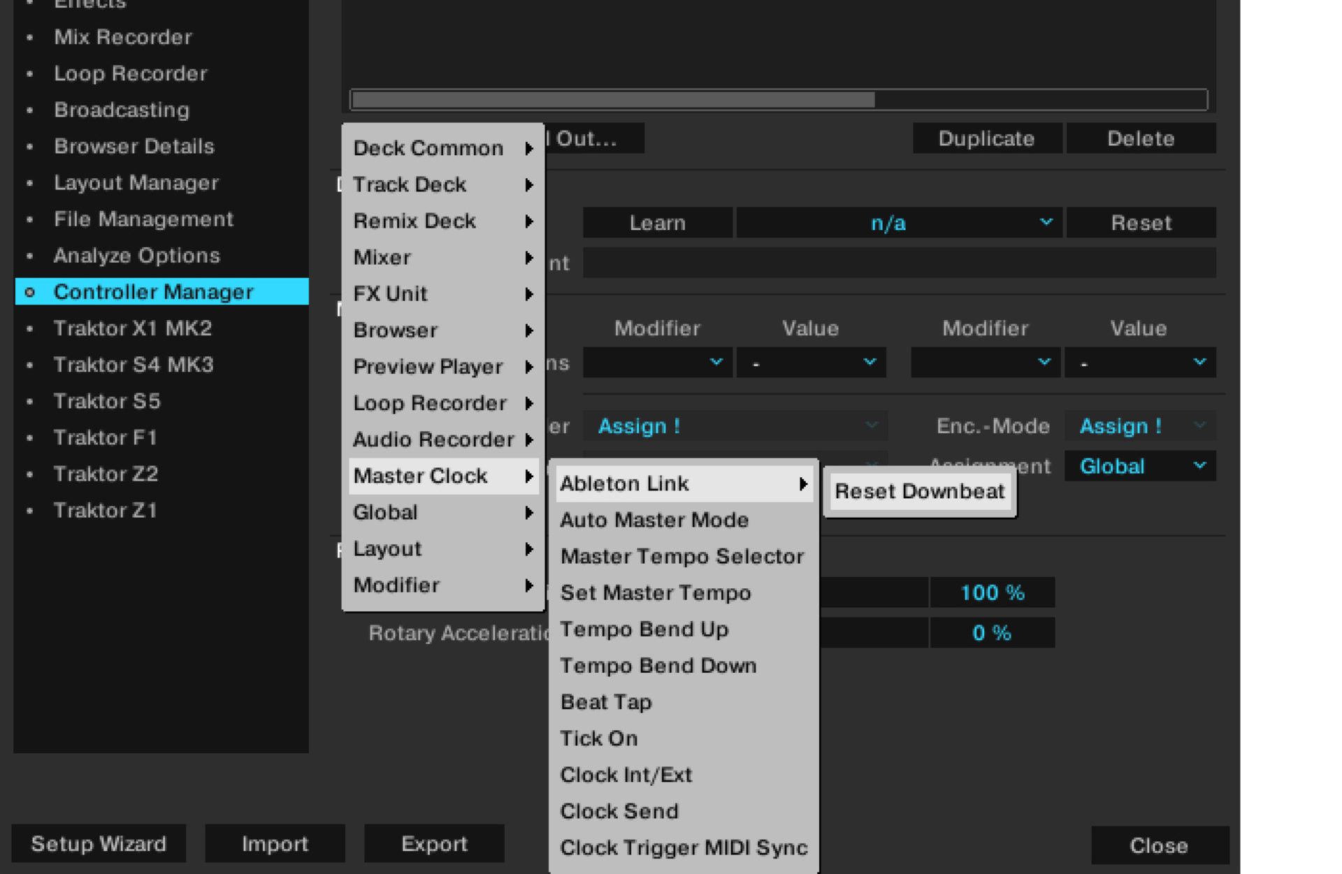
Task: Choose Tick On command
Action: 684,738
